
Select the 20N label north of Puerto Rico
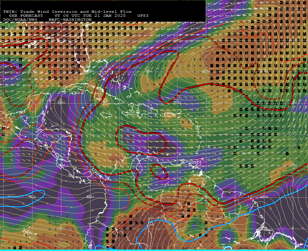(177, 102)
